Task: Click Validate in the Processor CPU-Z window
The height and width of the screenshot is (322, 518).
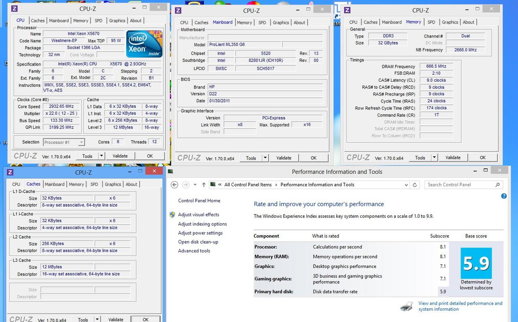Action: point(120,156)
